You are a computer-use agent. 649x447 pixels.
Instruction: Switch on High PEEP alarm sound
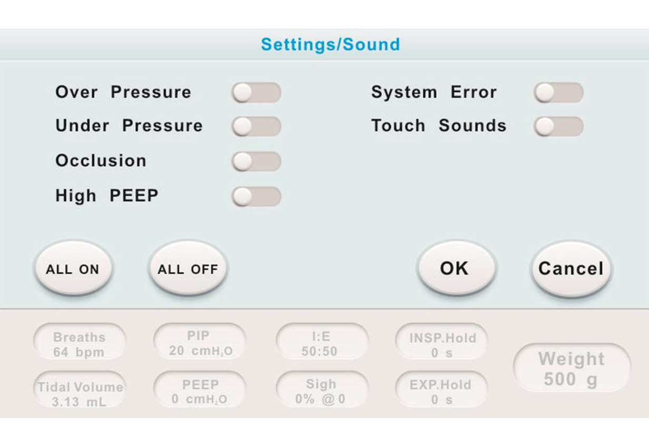pos(256,197)
